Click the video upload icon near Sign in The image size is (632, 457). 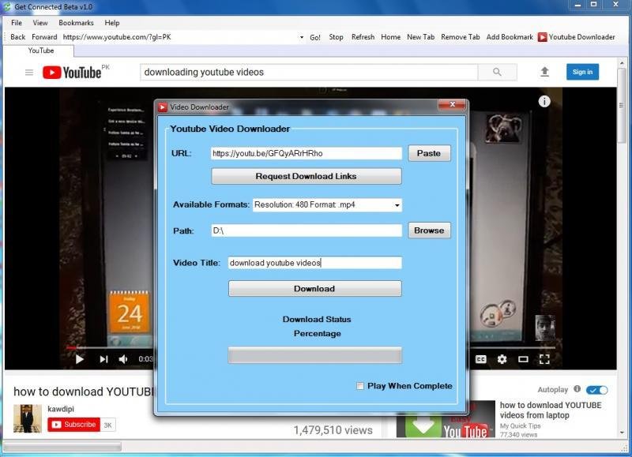pos(544,72)
